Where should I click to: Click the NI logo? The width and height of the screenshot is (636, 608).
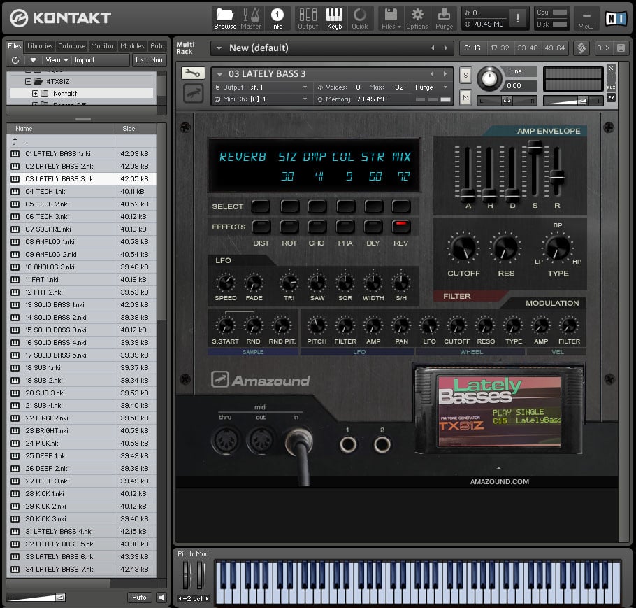pos(616,18)
